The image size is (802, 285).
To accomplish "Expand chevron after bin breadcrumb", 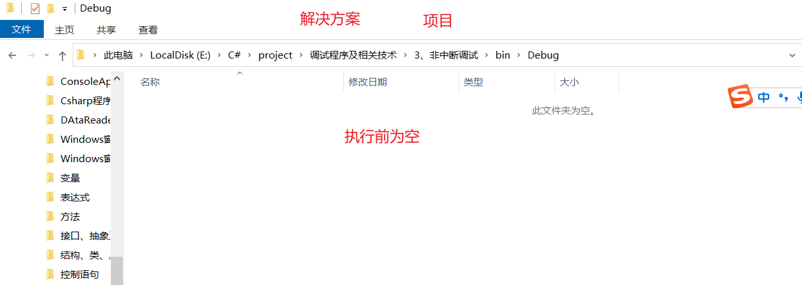I will (x=519, y=55).
